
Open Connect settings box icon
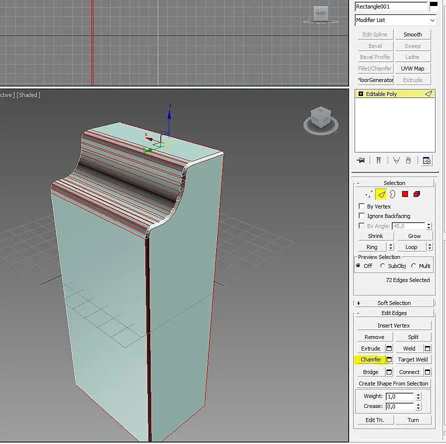(428, 372)
